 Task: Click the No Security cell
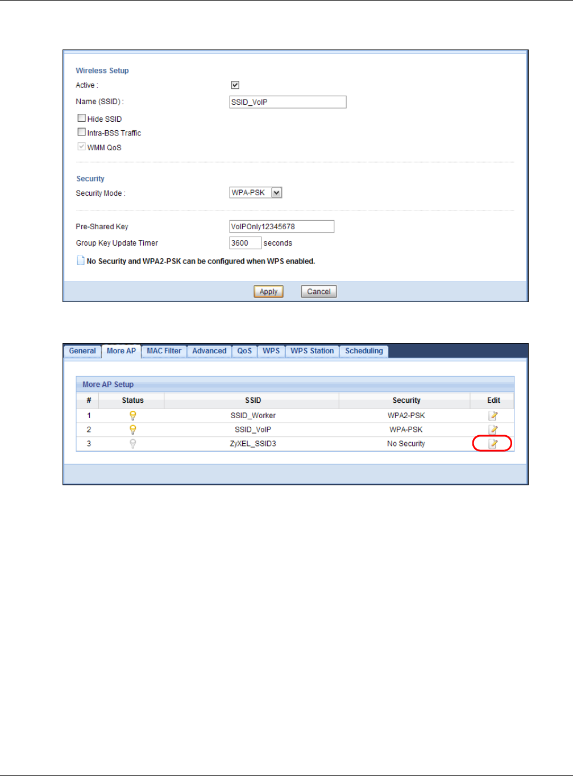point(406,443)
